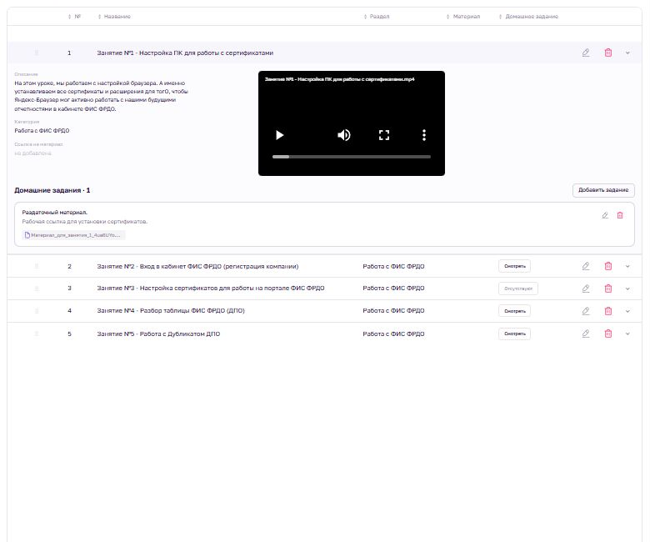Grab drag handle of lesson 5 row

click(x=37, y=334)
